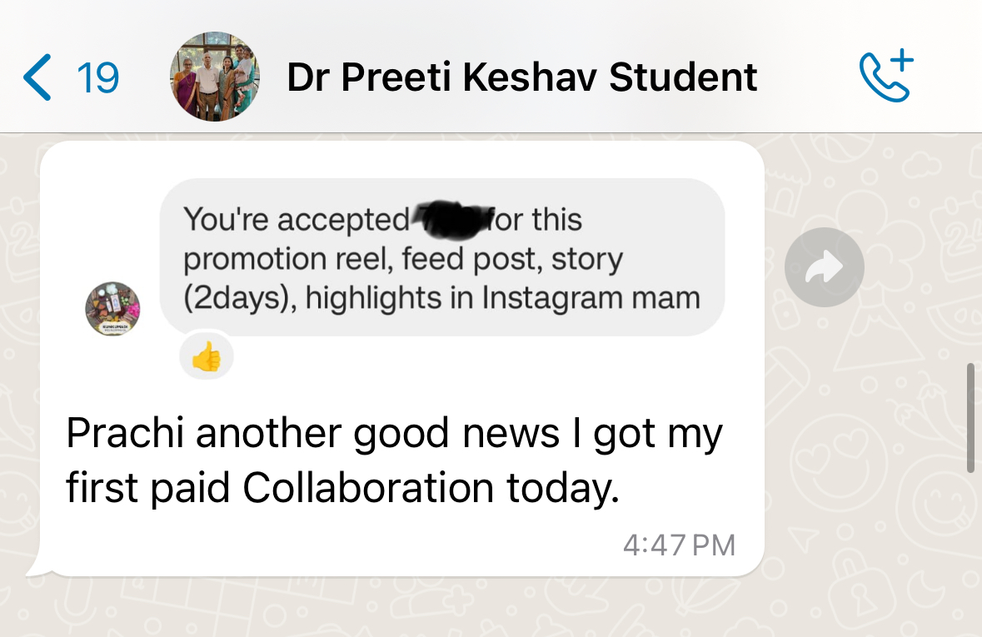Tap the unread count 19
Screen dimensions: 982x637
tap(97, 78)
